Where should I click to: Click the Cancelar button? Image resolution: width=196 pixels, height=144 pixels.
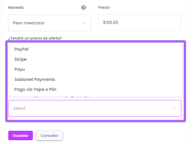tap(50, 135)
